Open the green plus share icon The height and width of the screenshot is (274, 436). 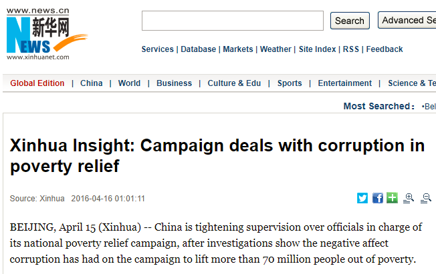point(392,198)
